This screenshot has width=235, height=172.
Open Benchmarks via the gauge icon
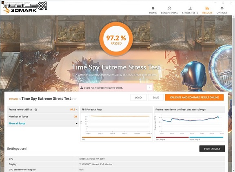coord(169,8)
